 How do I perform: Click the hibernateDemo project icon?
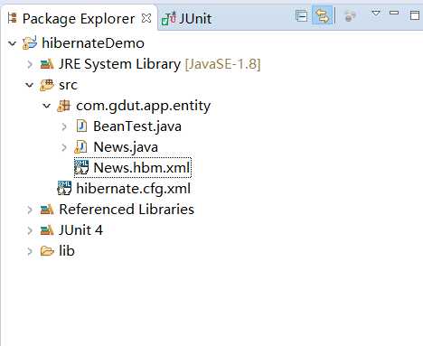coord(30,42)
